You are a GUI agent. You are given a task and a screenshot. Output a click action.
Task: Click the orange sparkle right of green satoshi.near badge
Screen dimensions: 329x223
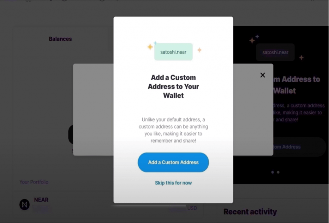pyautogui.click(x=199, y=50)
